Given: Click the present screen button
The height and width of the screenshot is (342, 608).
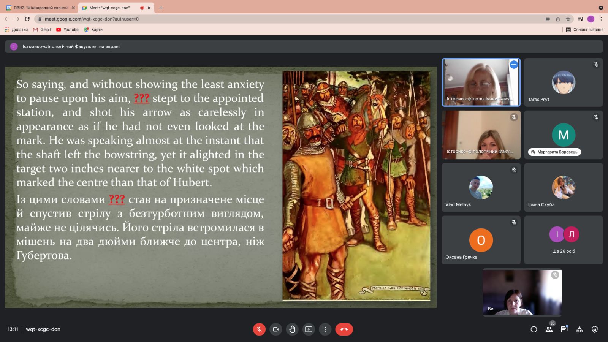Looking at the screenshot, I should (x=309, y=329).
